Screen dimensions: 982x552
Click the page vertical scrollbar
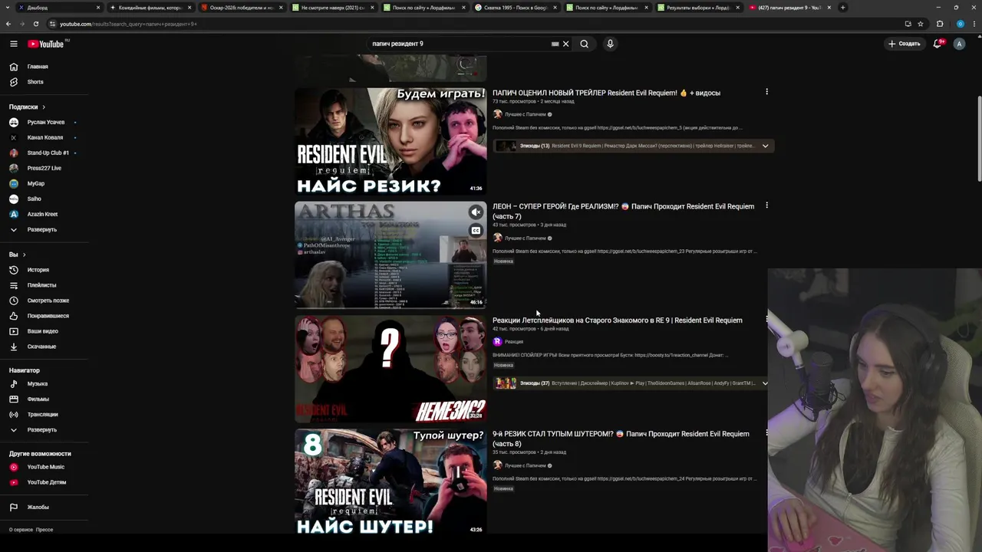pos(978,138)
